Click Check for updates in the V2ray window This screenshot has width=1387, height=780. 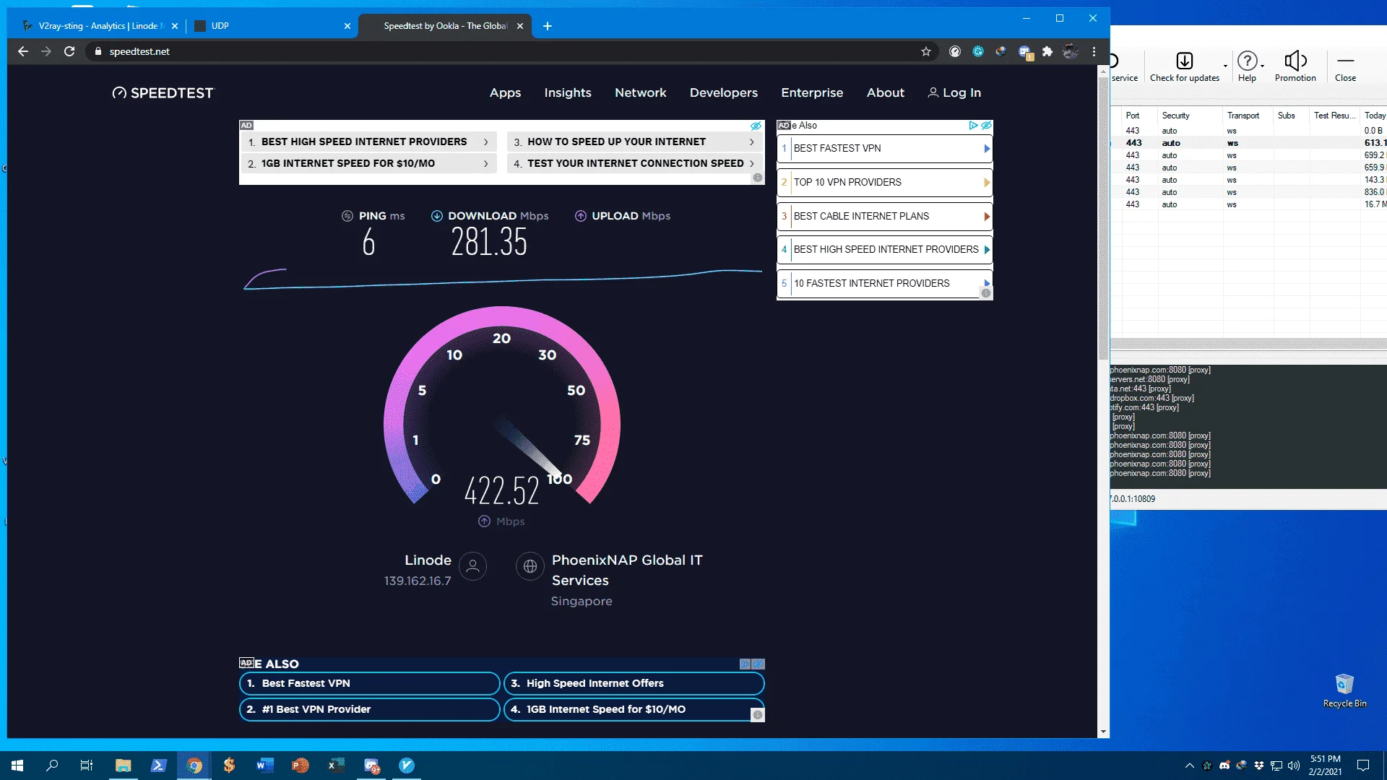[x=1185, y=66]
